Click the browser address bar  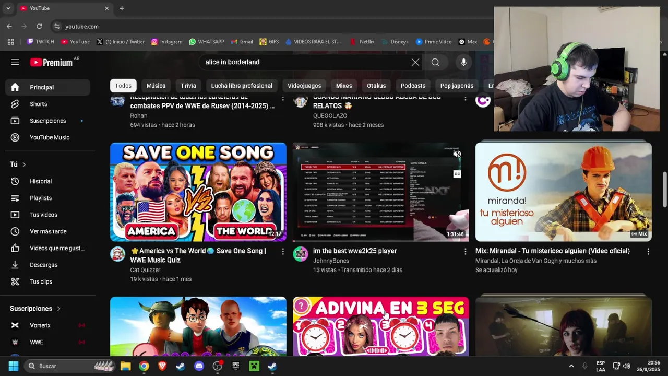pyautogui.click(x=271, y=26)
